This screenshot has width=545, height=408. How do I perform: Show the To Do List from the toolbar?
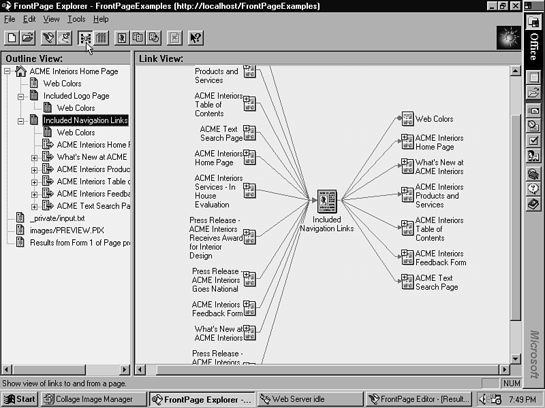point(65,38)
